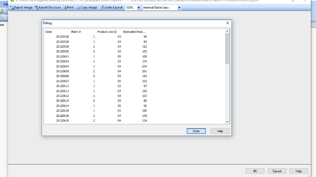Click the vertical scrollbar thumb in the Dialog
This screenshot has height=177, width=316.
[227, 49]
